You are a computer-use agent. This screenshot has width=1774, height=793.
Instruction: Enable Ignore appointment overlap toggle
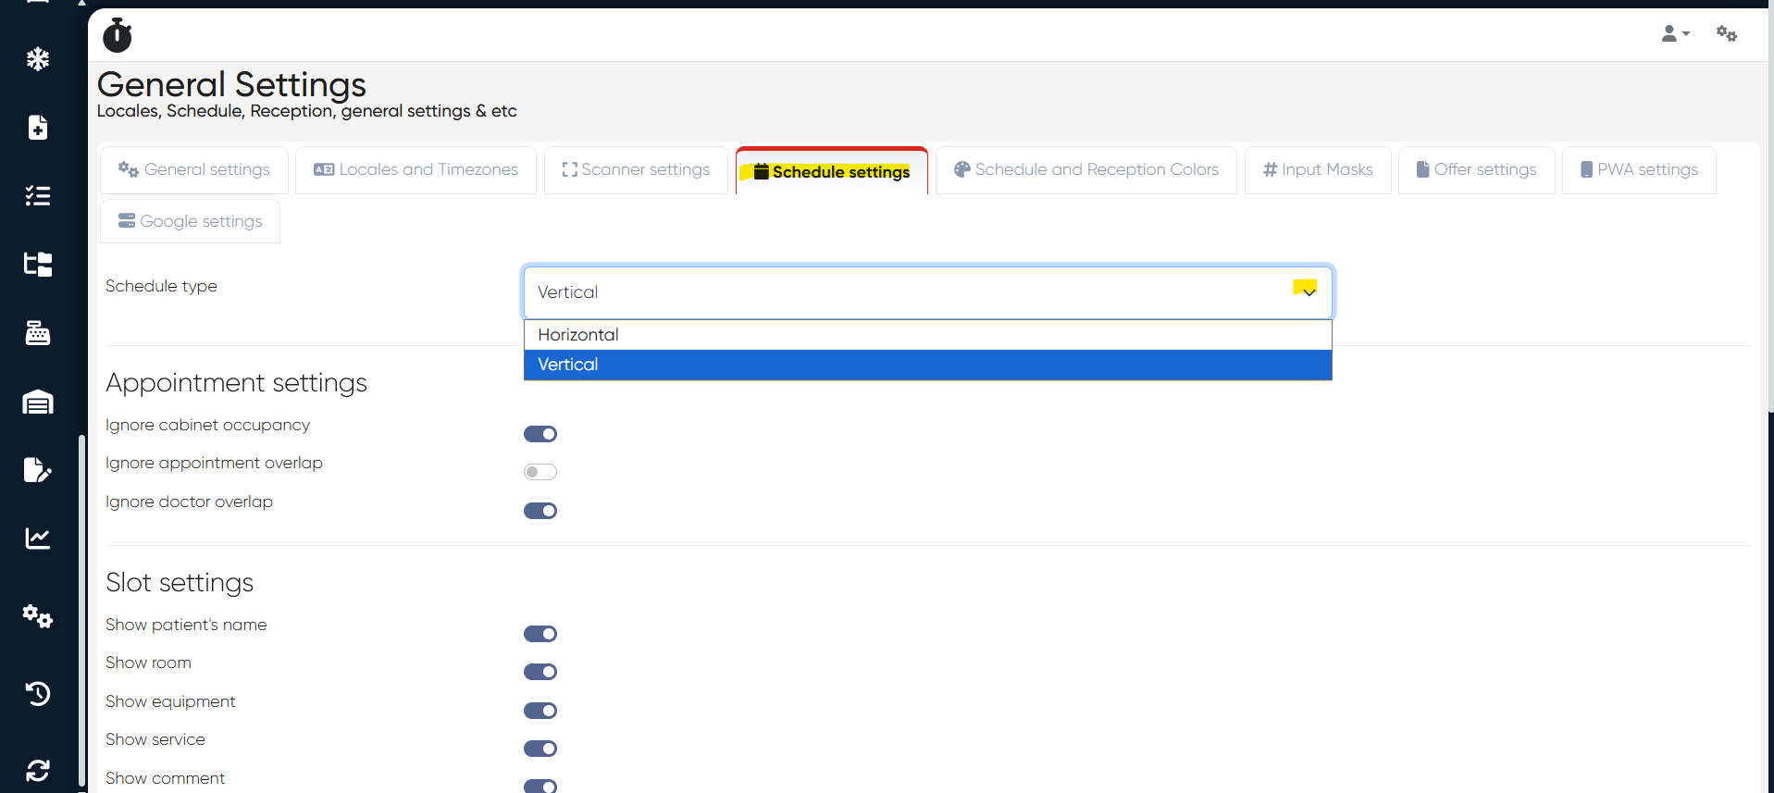(540, 472)
